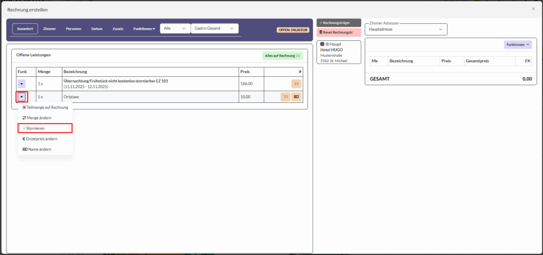This screenshot has height=255, width=543.
Task: Select Einzelpreis ändern menu option
Action: [45, 139]
